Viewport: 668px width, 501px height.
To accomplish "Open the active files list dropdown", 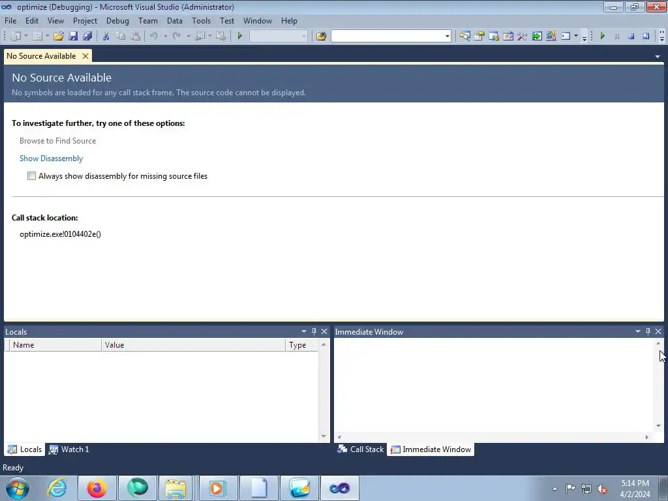I will (658, 57).
